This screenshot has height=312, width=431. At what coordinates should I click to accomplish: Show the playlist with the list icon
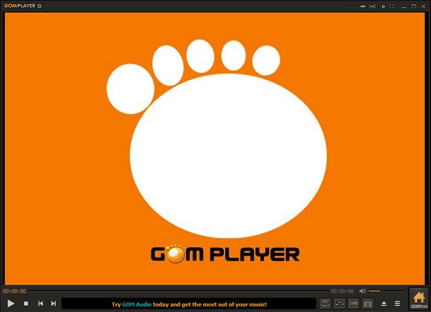(397, 304)
